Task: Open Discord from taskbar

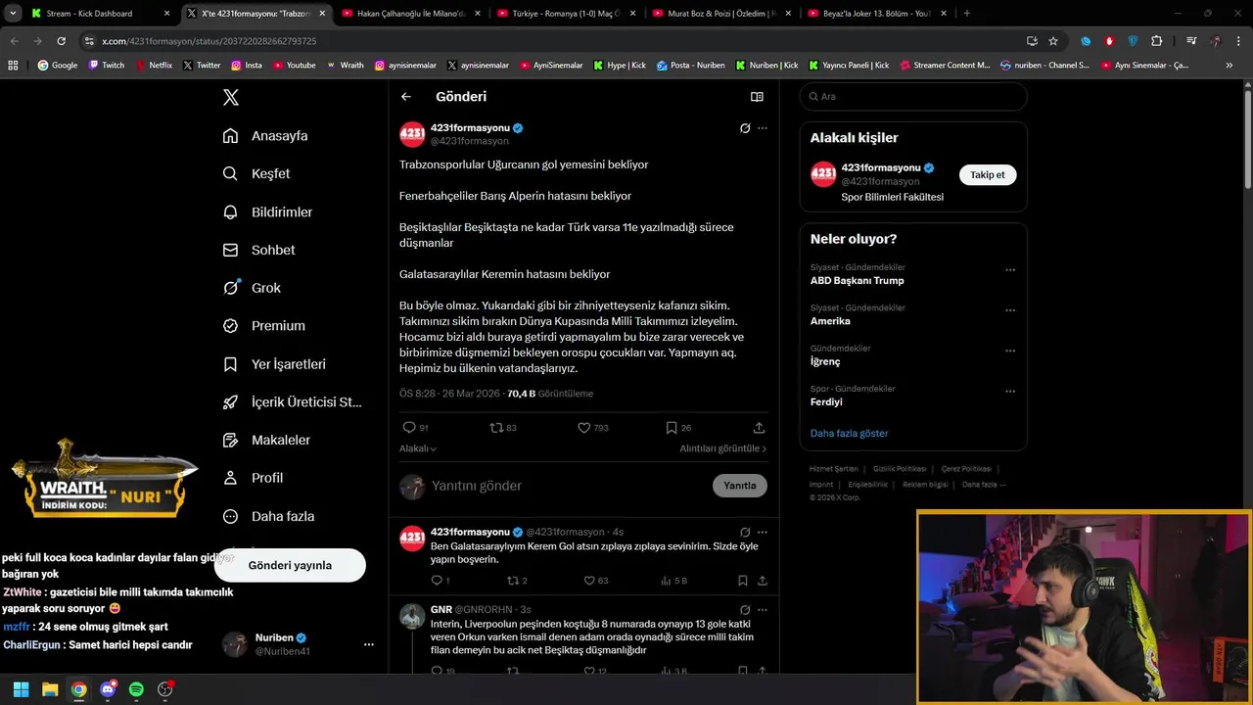Action: click(x=108, y=689)
